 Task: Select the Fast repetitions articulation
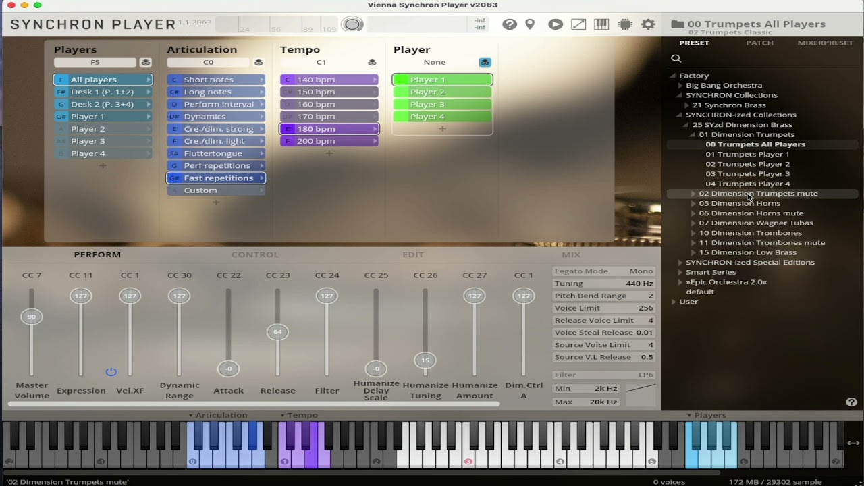[x=216, y=178]
